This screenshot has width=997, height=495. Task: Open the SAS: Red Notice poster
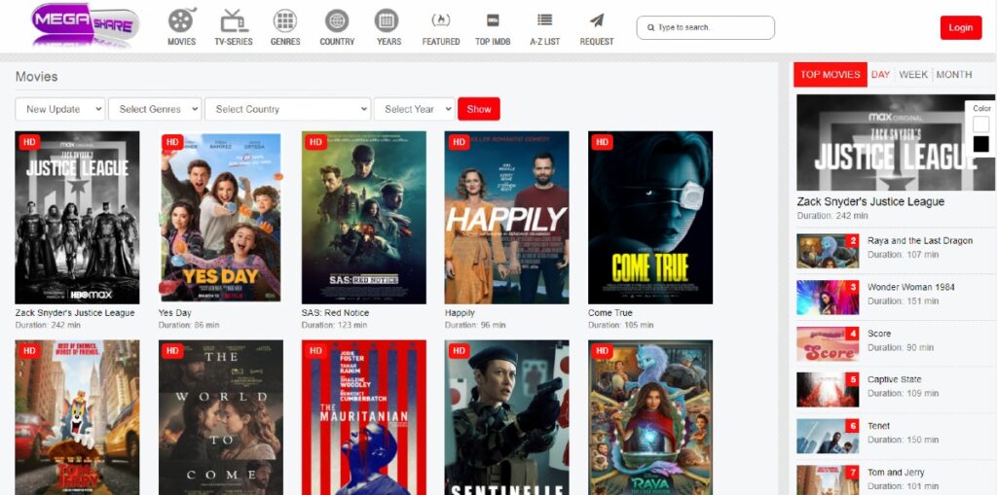pos(364,217)
